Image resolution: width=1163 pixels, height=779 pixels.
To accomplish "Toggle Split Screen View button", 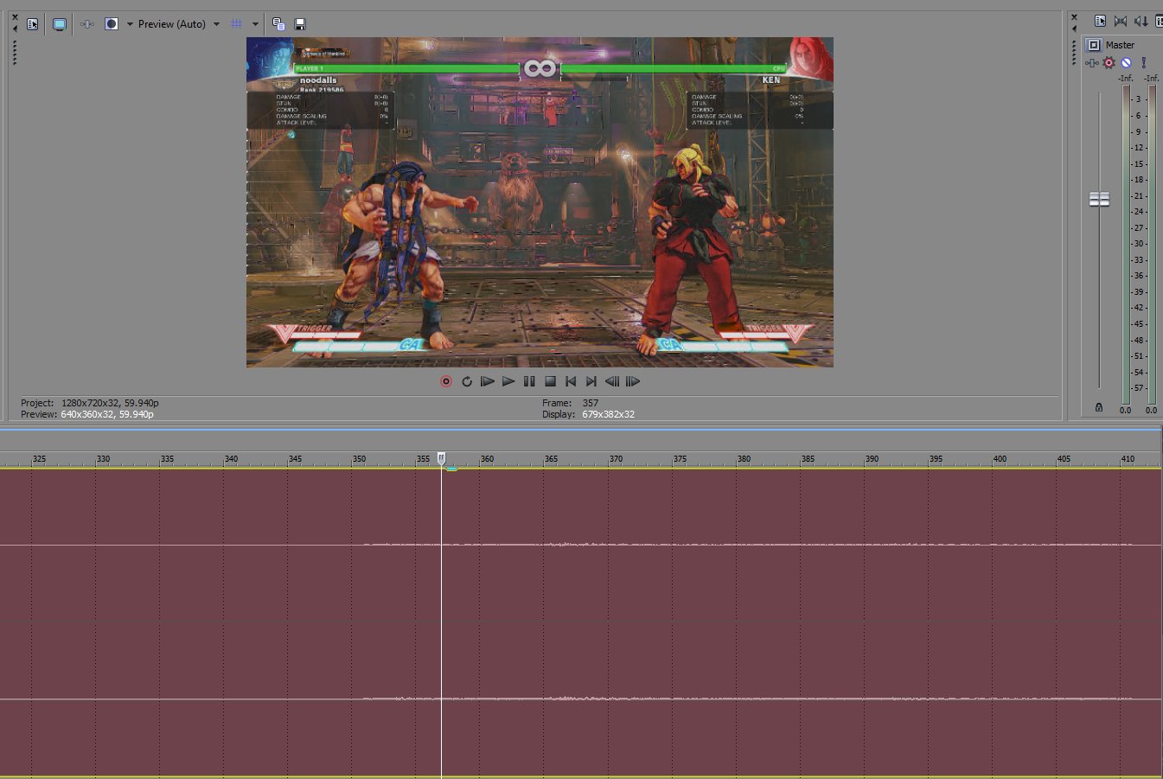I will (x=112, y=24).
